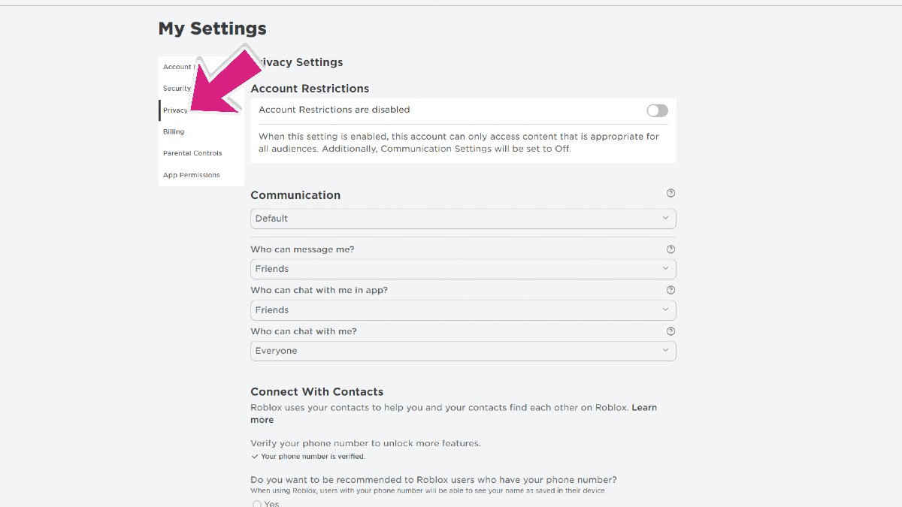The image size is (902, 507).
Task: Expand "Who can chat with me?" Everyone dropdown
Action: tap(462, 351)
